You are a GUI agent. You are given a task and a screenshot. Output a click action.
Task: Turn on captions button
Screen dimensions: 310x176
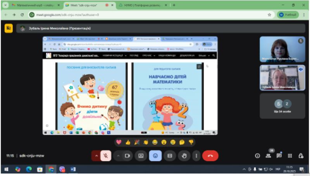(x=170, y=155)
